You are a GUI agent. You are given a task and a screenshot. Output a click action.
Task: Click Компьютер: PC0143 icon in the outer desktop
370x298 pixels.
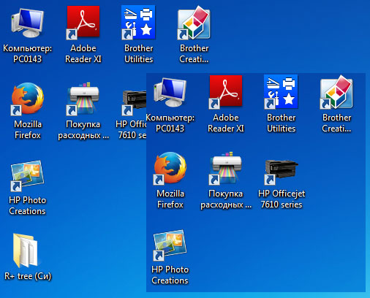(x=27, y=23)
